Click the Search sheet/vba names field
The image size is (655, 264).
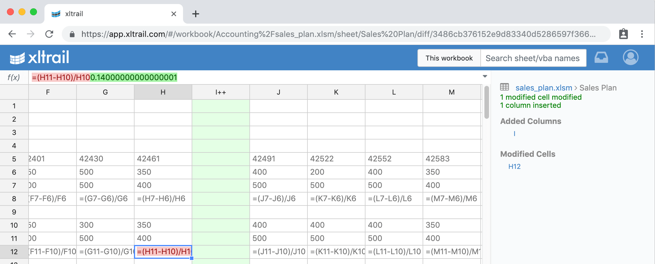(533, 58)
